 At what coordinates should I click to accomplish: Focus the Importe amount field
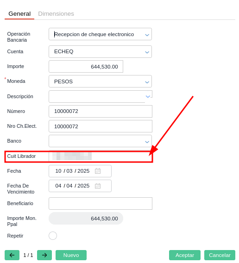(x=86, y=67)
